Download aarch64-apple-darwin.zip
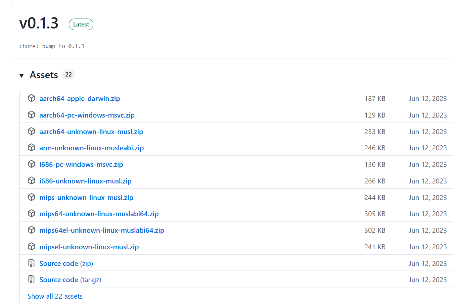The width and height of the screenshot is (453, 303). point(80,99)
